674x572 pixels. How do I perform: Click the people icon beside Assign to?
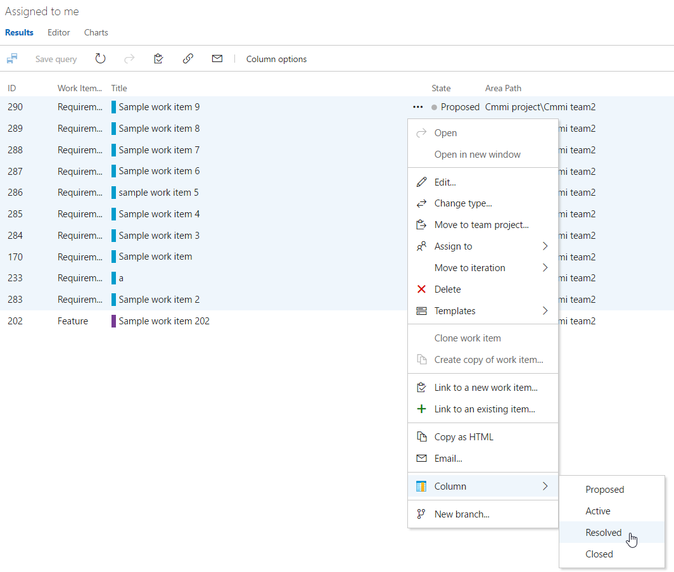click(422, 246)
